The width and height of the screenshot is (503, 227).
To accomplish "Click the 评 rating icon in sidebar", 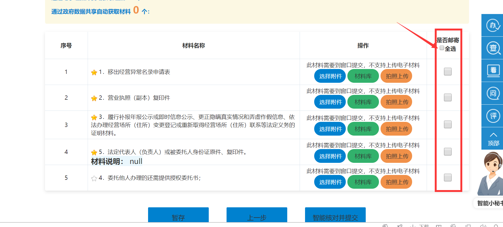I will 493,116.
